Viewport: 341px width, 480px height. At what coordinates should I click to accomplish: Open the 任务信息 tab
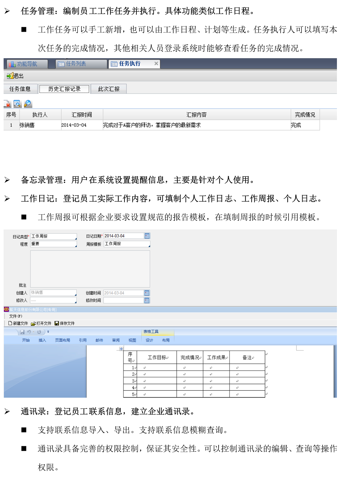(x=20, y=89)
